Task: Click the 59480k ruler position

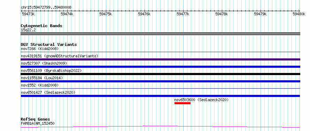Action: coord(299,14)
